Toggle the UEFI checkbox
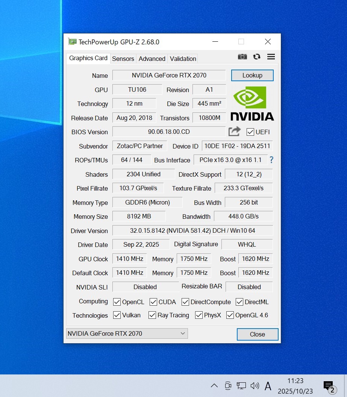Viewport: 347px width, 397px height. 250,132
